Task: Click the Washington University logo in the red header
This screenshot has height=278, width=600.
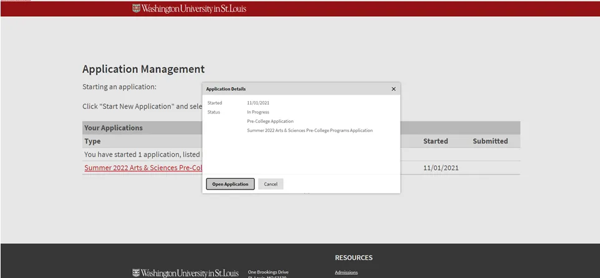Action: (190, 9)
